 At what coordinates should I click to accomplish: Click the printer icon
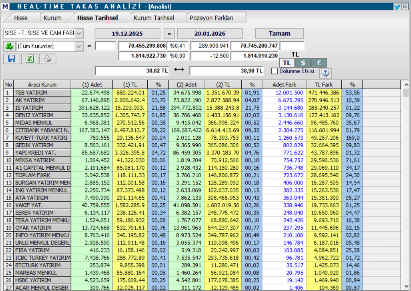[48, 59]
